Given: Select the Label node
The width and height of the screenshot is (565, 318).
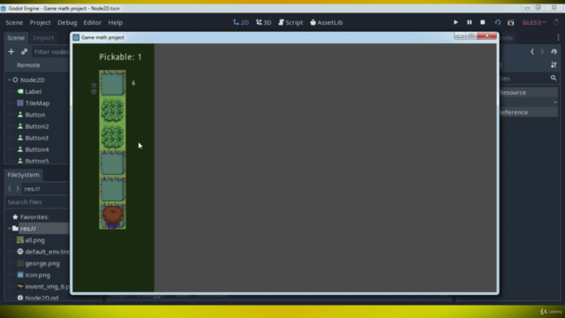Looking at the screenshot, I should [34, 92].
